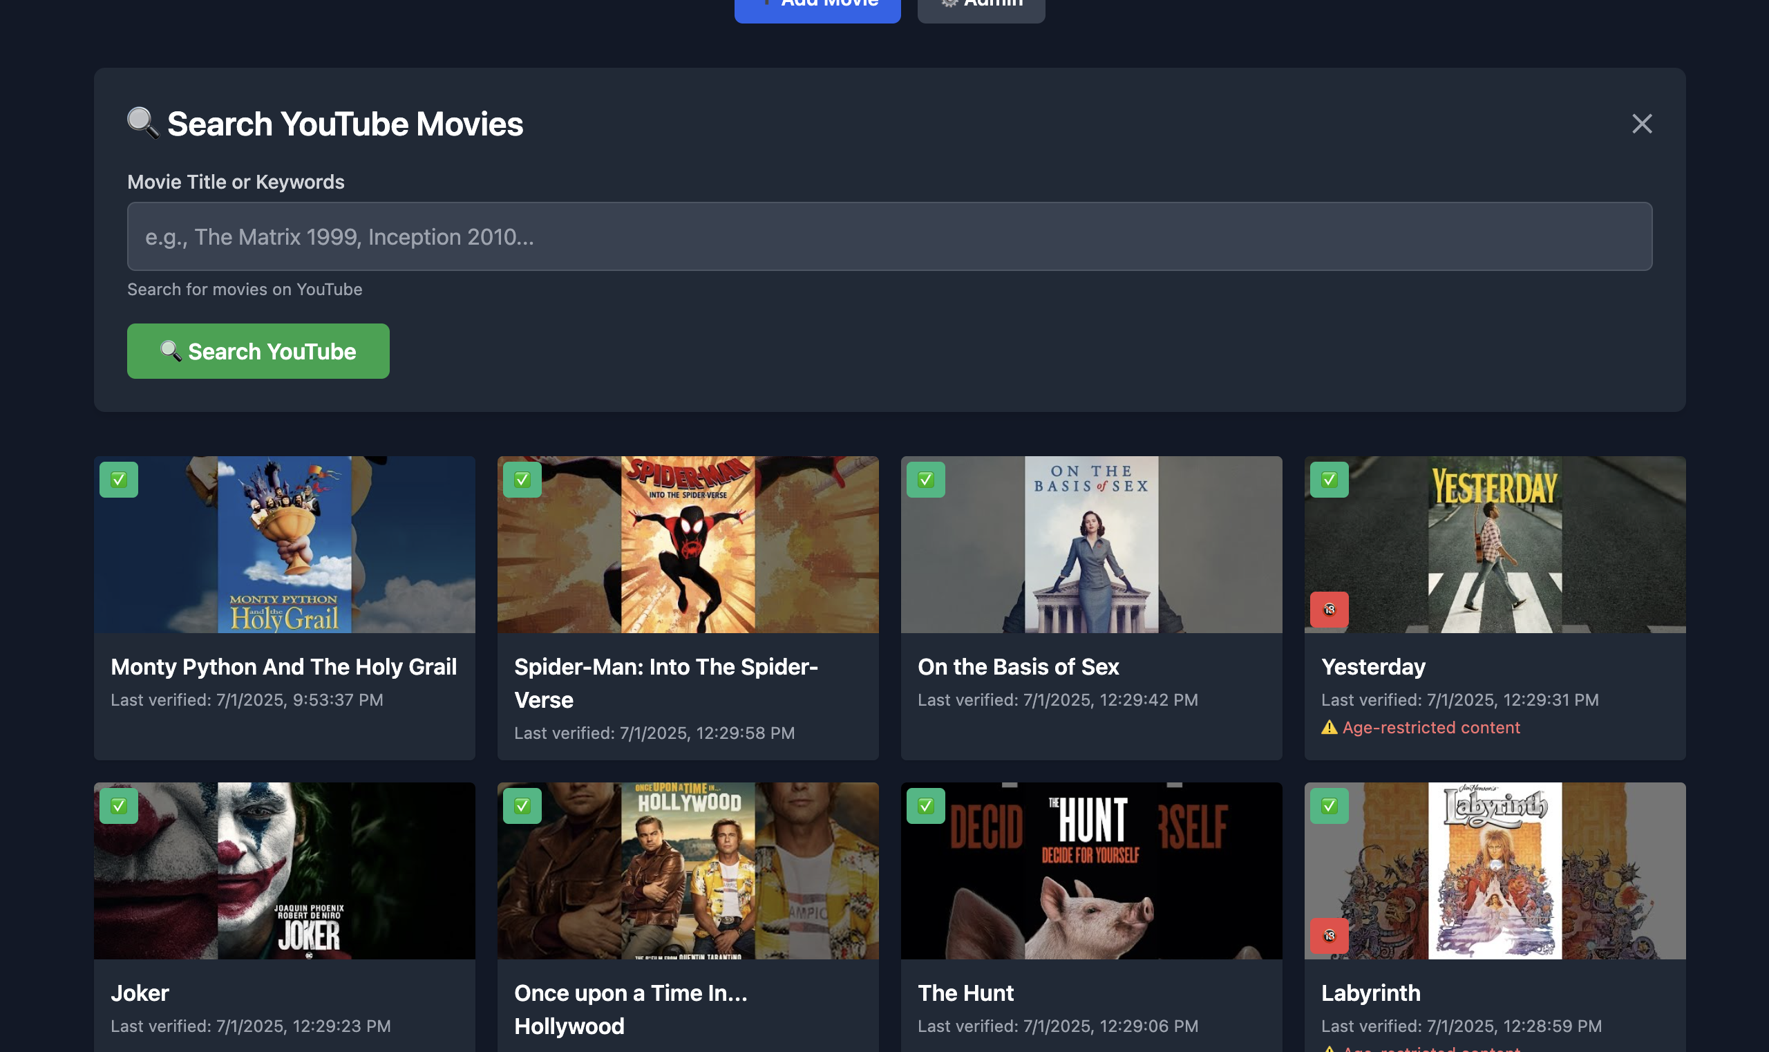Click 'The Hunt' title text
Screen dimensions: 1769x1052
coord(965,993)
